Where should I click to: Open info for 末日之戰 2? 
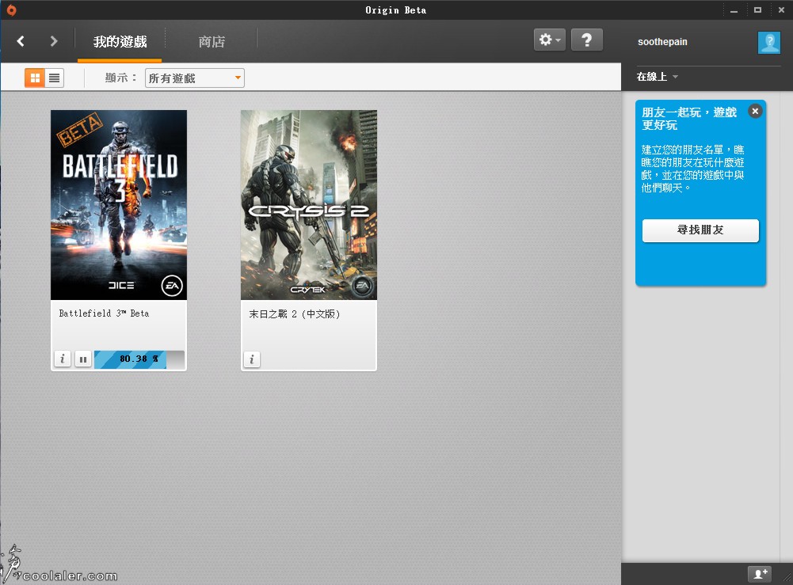[252, 359]
